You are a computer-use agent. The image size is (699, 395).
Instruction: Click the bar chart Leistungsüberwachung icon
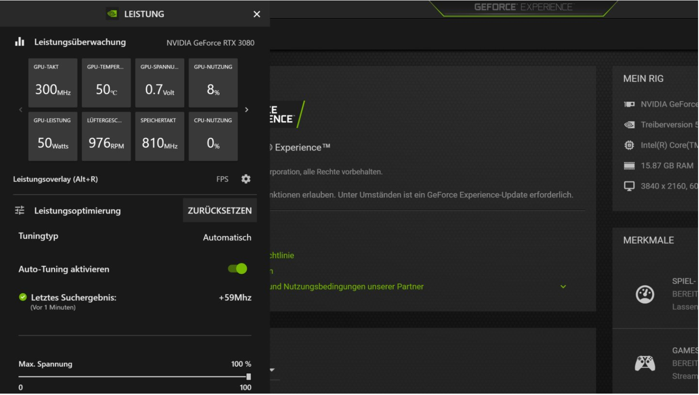pos(19,42)
